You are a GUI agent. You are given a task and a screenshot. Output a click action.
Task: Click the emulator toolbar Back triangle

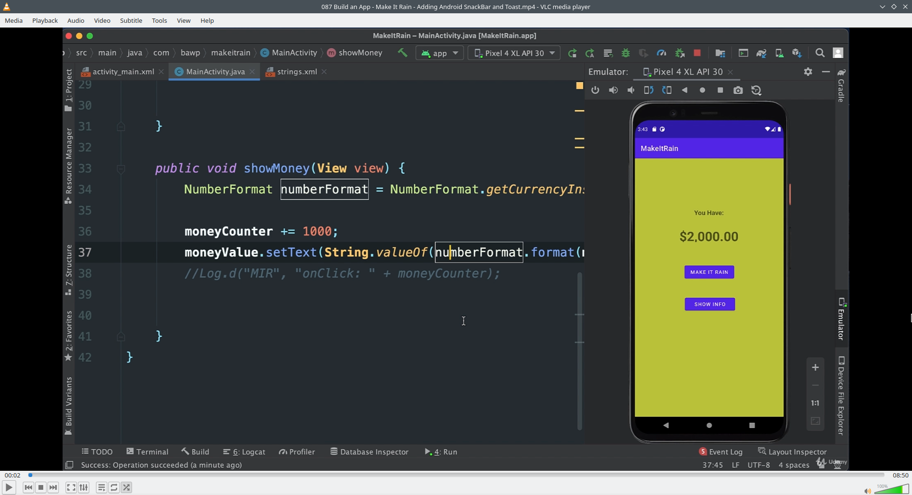pos(684,90)
